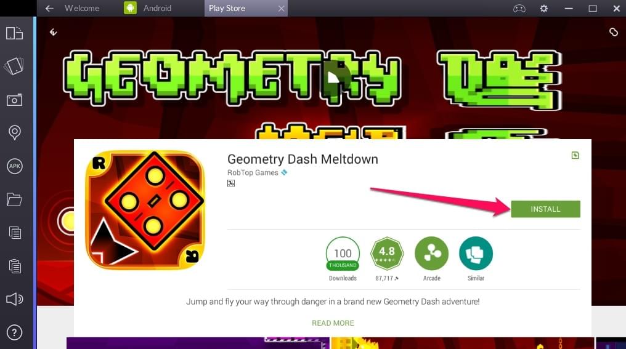Click the copy documents sidebar icon
626x349 pixels.
pyautogui.click(x=15, y=233)
